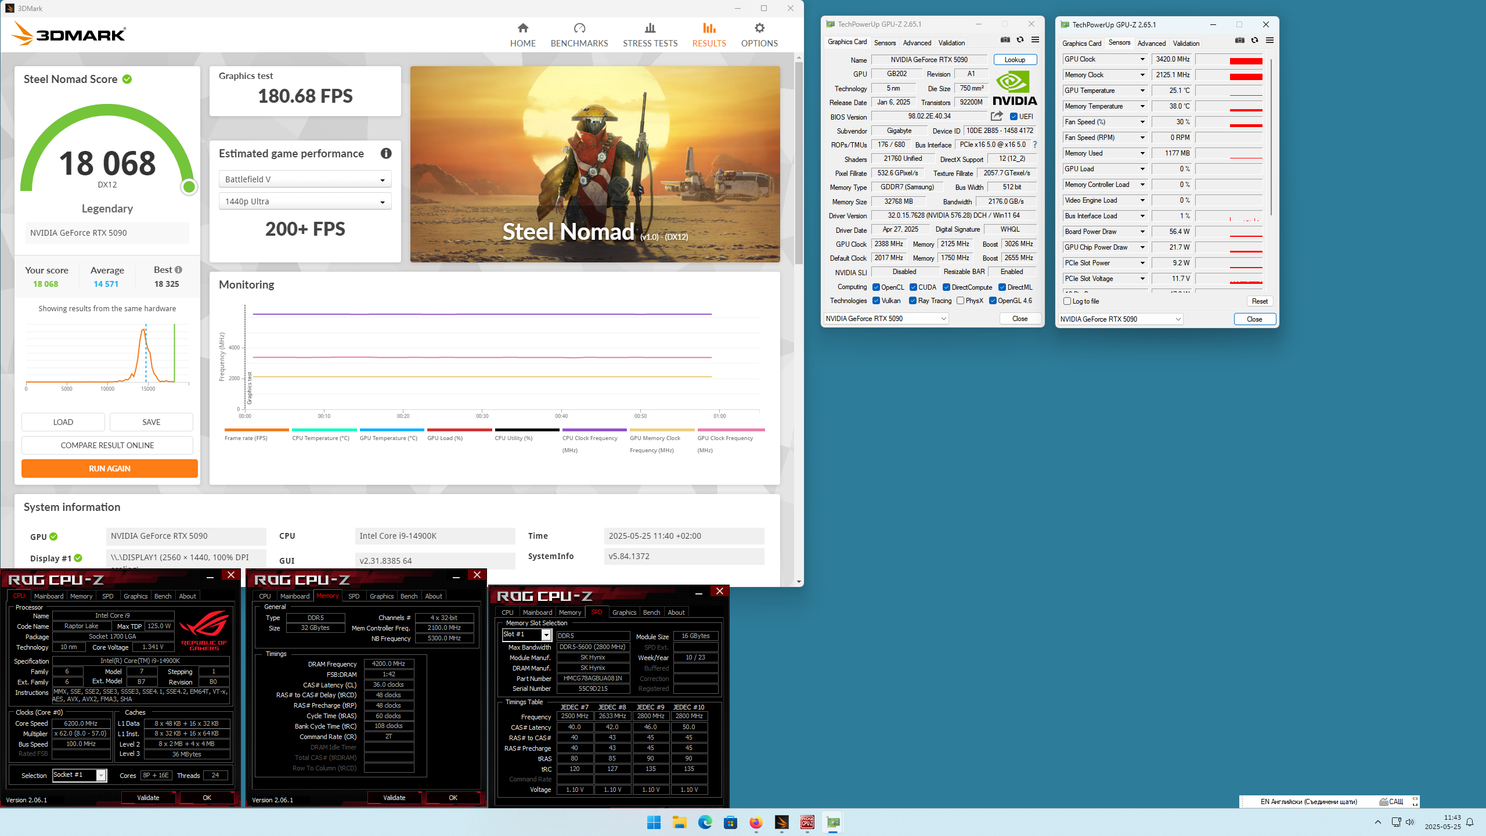Click NVIDIA logo in GPU-Z Graphics Card tab

[1015, 88]
